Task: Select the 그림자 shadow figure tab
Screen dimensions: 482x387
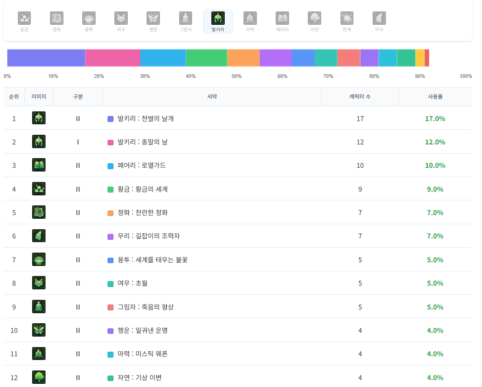Action: pos(186,21)
